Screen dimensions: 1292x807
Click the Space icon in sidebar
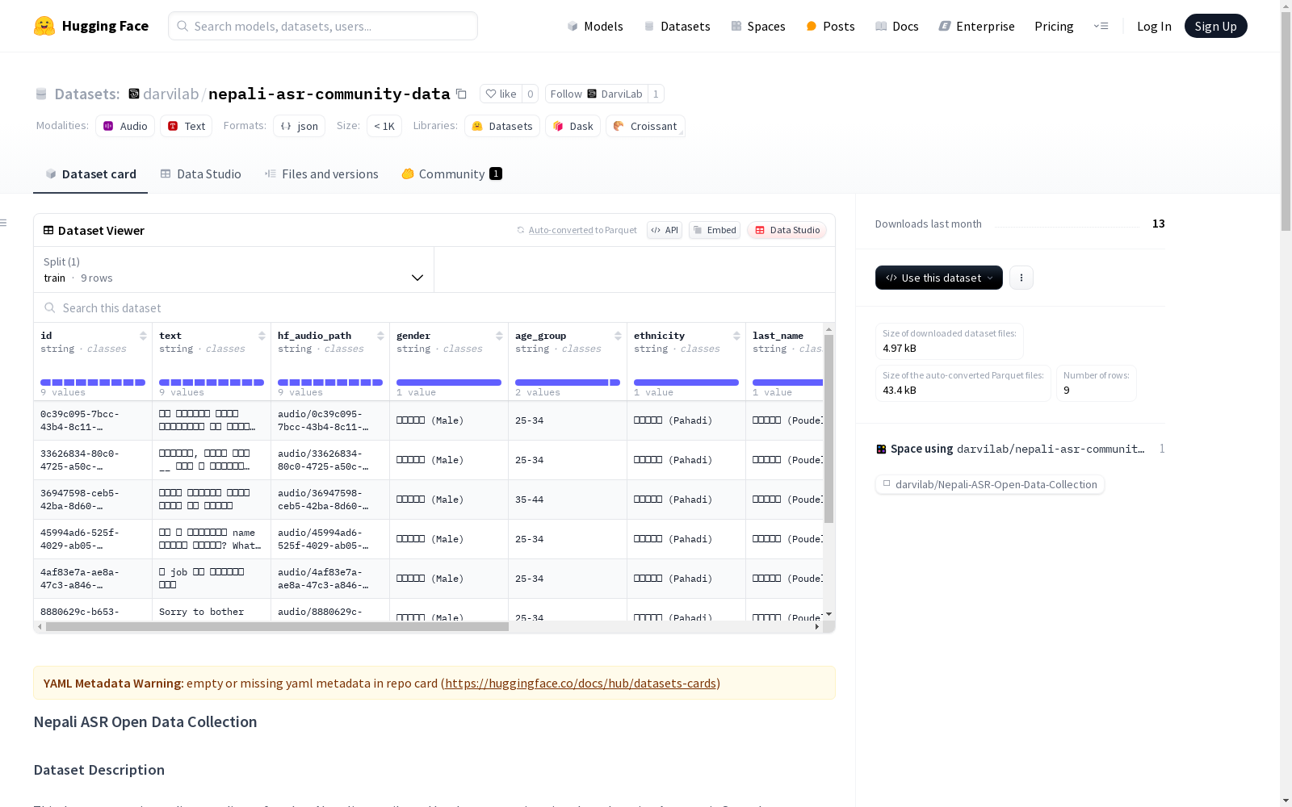(881, 449)
